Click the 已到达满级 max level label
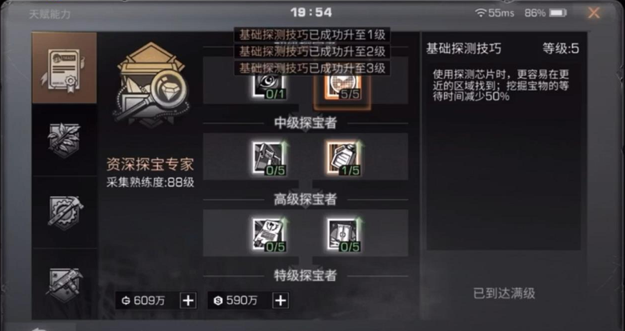This screenshot has height=331, width=625. point(504,293)
